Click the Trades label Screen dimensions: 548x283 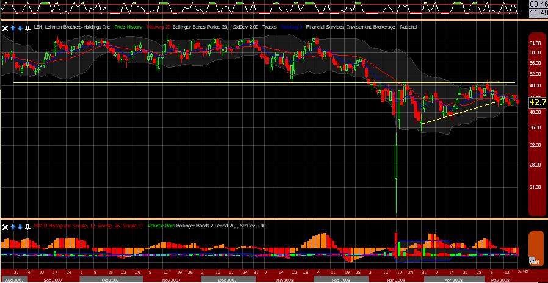tap(270, 27)
